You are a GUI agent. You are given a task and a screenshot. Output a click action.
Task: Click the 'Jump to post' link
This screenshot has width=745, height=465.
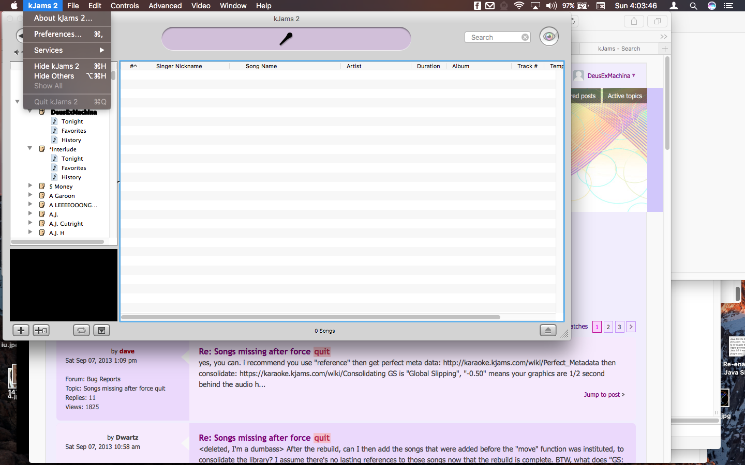(604, 395)
